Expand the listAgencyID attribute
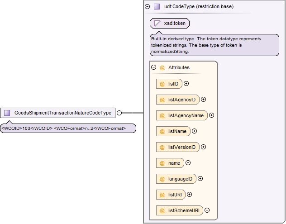The image size is (286, 224). tap(203, 100)
